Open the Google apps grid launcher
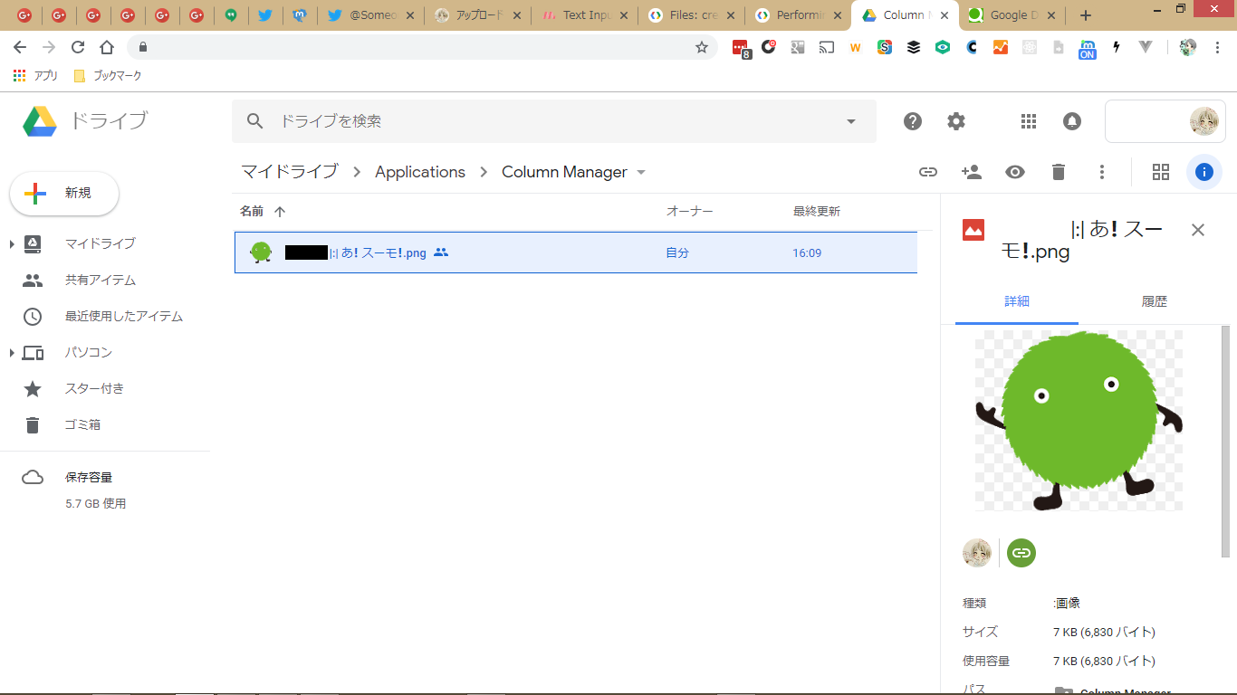 pos(1029,121)
